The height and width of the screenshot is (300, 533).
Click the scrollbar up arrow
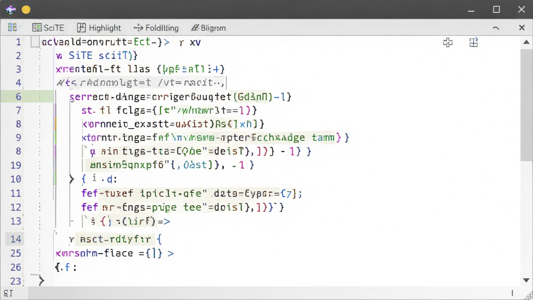526,42
